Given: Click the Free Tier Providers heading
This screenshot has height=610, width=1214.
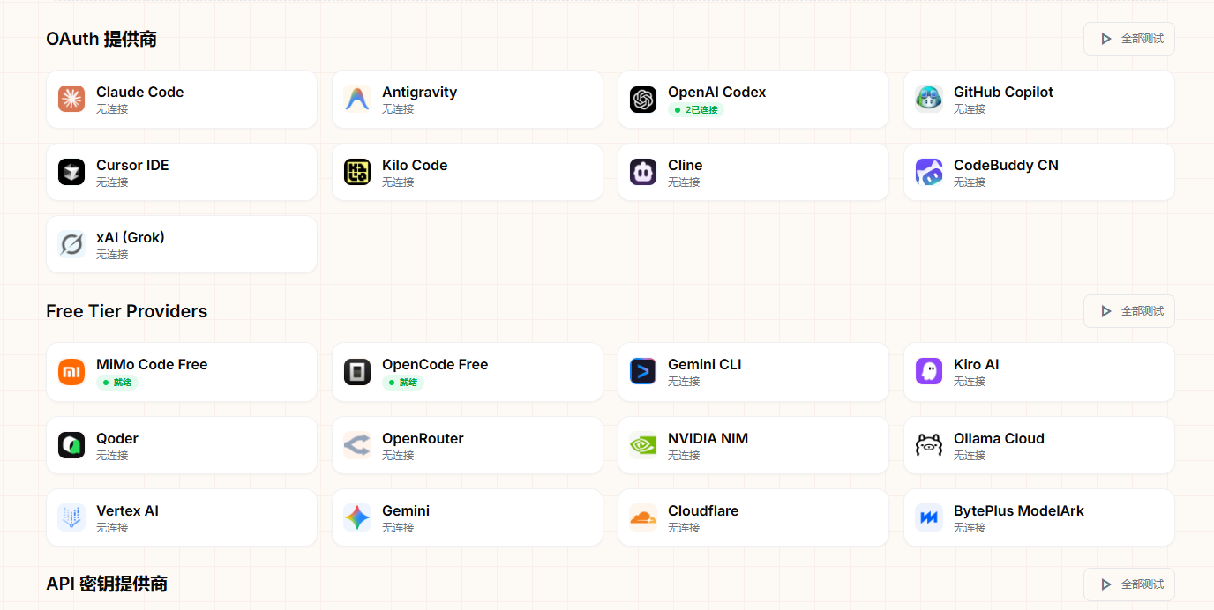Looking at the screenshot, I should (127, 311).
